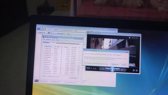The width and height of the screenshot is (168, 95).
Task: Open the Share with dropdown
Action: coord(61,34)
